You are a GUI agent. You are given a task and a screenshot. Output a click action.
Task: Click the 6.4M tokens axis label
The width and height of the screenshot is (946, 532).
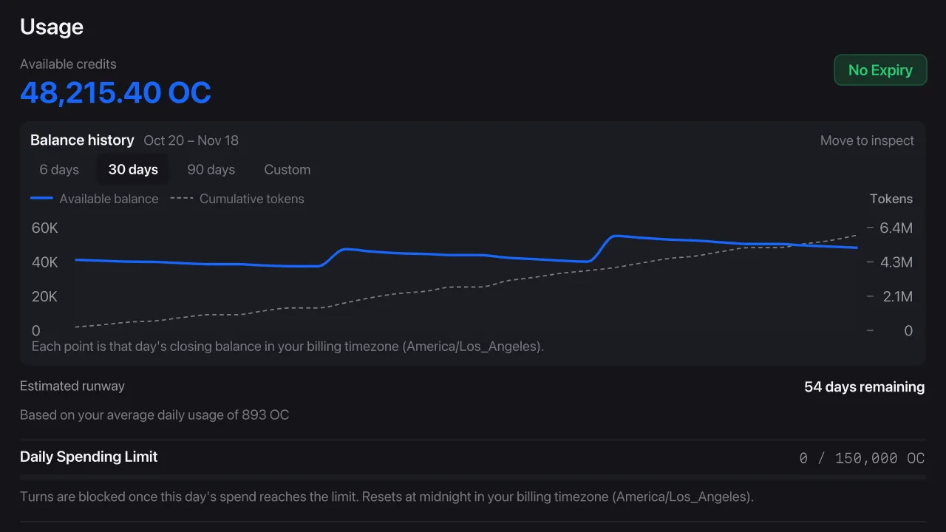tap(896, 228)
